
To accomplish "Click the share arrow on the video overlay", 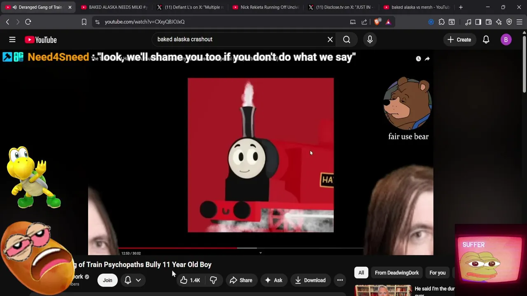I will click(427, 59).
